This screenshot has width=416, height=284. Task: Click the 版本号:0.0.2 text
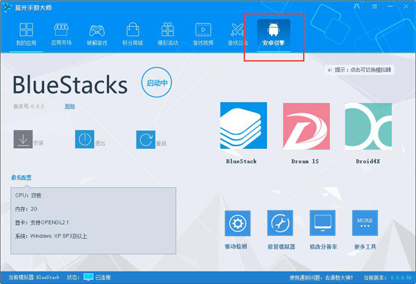pyautogui.click(x=28, y=107)
